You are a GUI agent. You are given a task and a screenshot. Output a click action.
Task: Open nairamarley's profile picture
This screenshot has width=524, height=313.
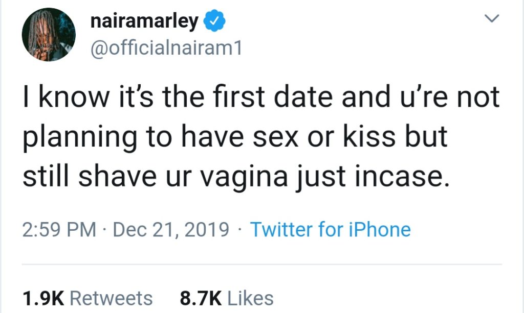[49, 35]
